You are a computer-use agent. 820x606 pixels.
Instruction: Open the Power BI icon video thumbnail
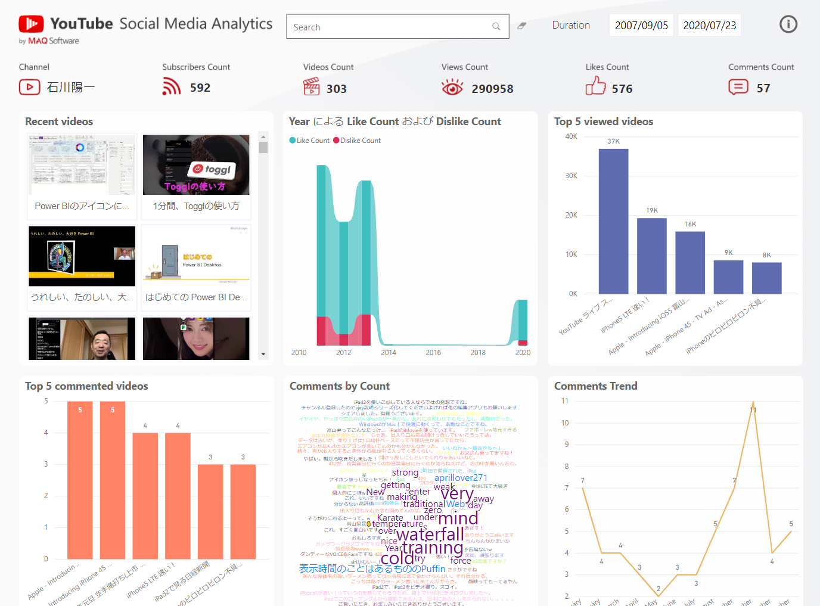click(x=82, y=165)
